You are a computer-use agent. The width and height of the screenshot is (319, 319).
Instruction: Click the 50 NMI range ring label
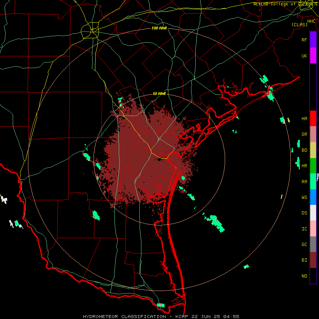pos(159,94)
